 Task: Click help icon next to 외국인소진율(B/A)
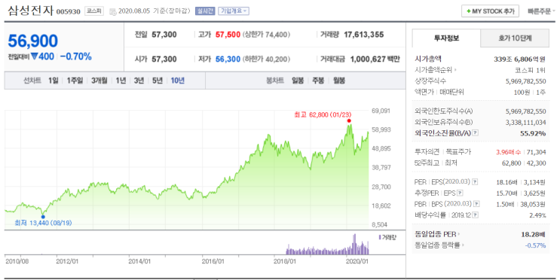(476, 133)
